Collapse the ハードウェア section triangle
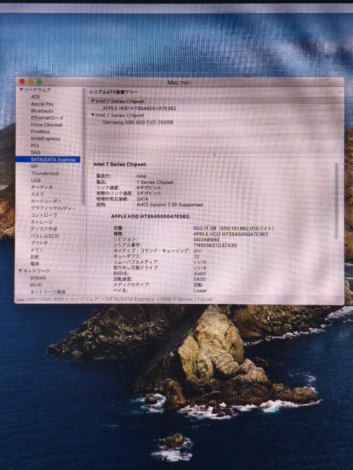 coord(21,90)
